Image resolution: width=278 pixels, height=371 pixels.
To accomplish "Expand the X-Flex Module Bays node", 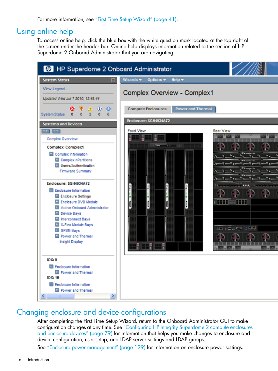I will [x=57, y=224].
